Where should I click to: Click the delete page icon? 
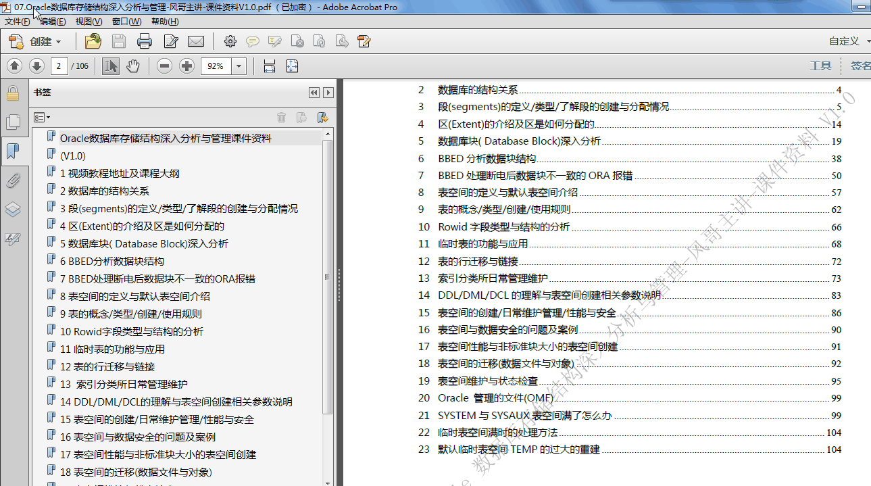point(297,42)
